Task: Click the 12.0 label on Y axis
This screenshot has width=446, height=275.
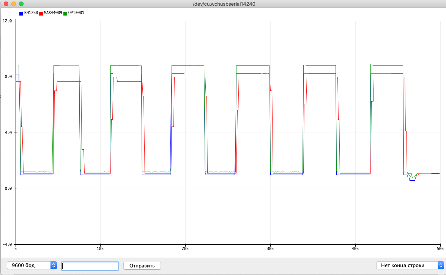Action: click(x=7, y=21)
